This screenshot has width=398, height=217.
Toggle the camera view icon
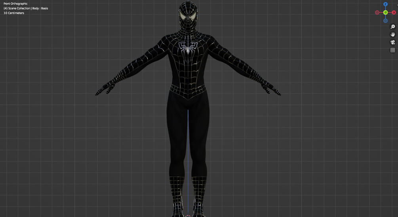coord(393,42)
